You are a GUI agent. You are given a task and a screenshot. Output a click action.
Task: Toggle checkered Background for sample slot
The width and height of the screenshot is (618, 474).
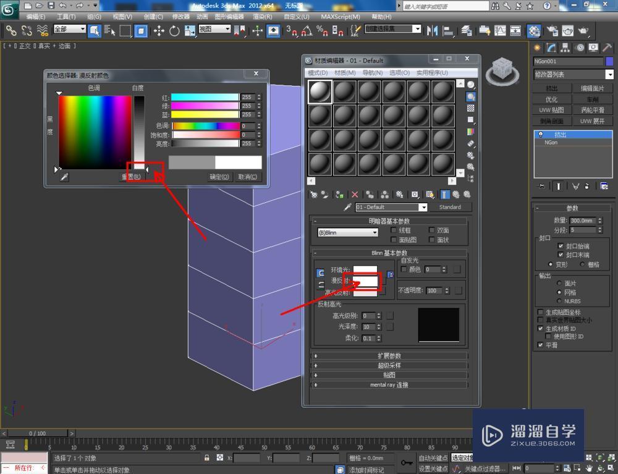tap(470, 108)
